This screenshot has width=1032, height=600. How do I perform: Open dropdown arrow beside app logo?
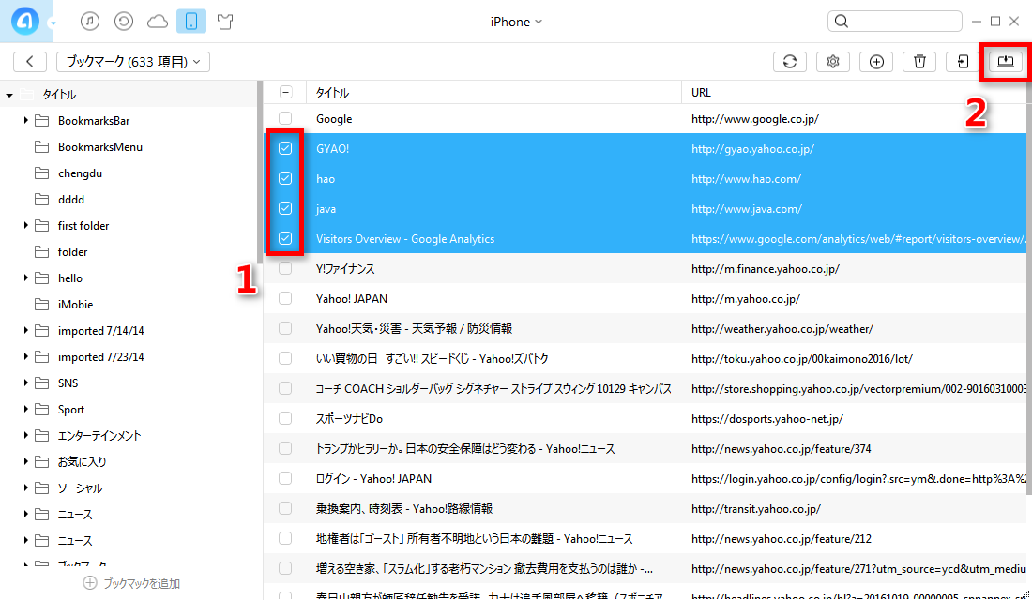pos(53,23)
